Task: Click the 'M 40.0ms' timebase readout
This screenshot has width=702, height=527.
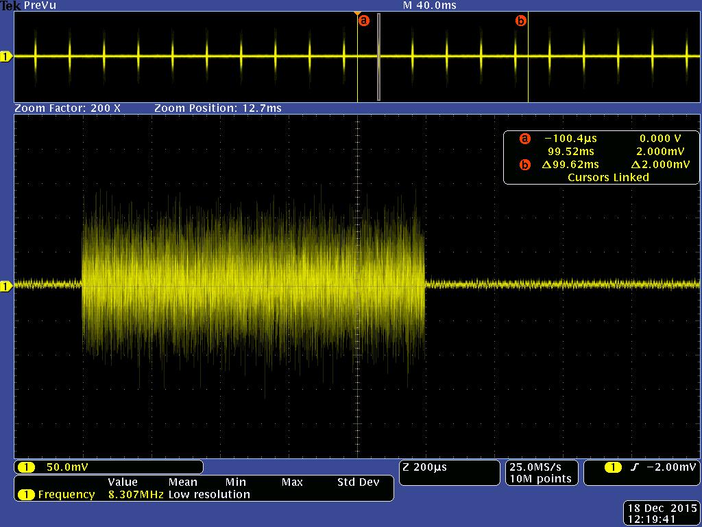Action: pyautogui.click(x=429, y=5)
